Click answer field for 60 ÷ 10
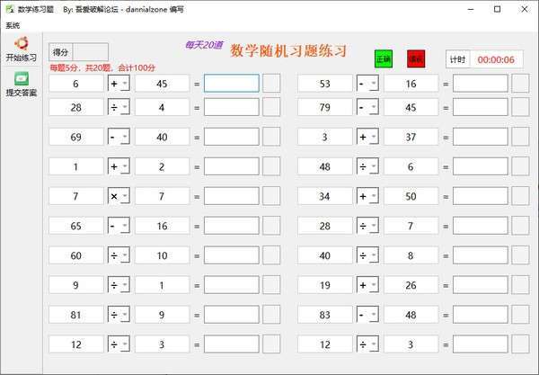This screenshot has height=375, width=539. (232, 254)
